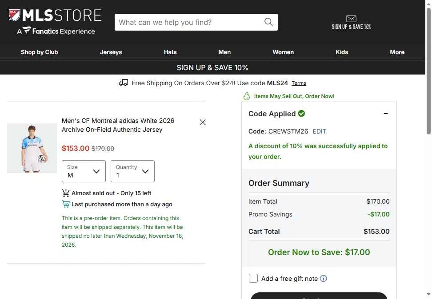This screenshot has height=299, width=432.
Task: Click the Promo Savings -$17.00 value
Action: [378, 214]
